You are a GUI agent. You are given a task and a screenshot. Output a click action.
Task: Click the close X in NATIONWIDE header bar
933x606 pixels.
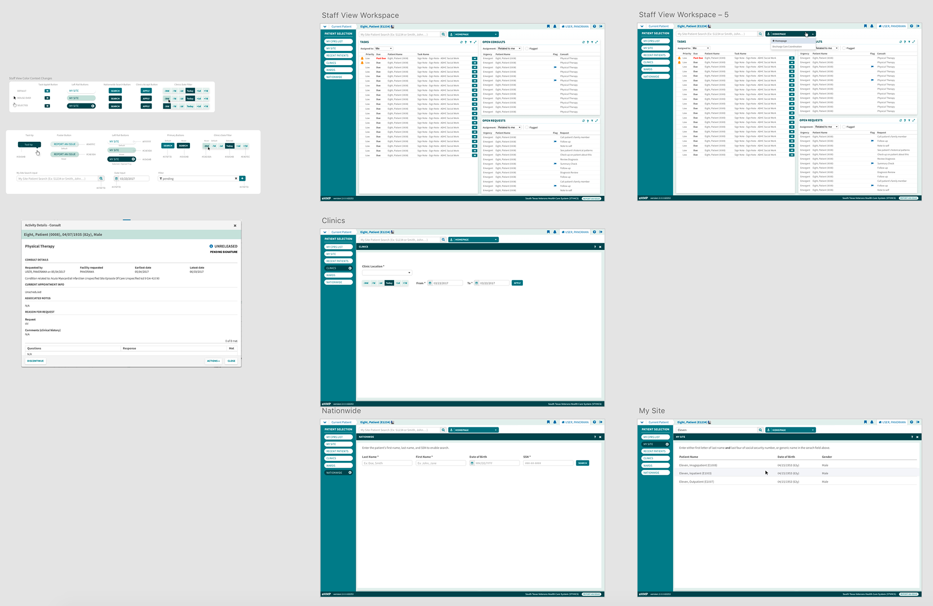(600, 437)
